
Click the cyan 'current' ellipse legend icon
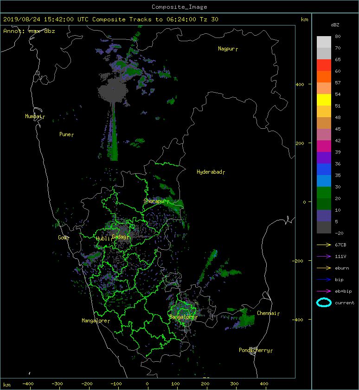pyautogui.click(x=324, y=302)
